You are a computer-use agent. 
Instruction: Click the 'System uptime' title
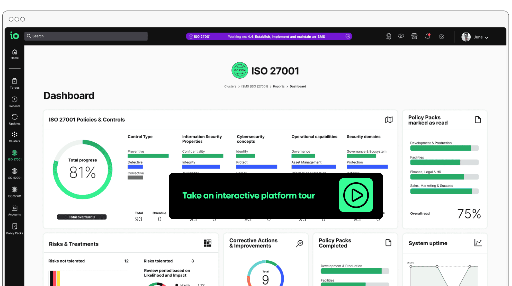(x=428, y=243)
